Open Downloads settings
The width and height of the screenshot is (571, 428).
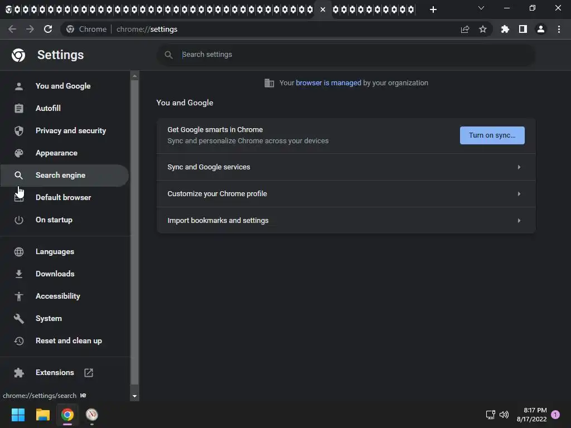[55, 274]
